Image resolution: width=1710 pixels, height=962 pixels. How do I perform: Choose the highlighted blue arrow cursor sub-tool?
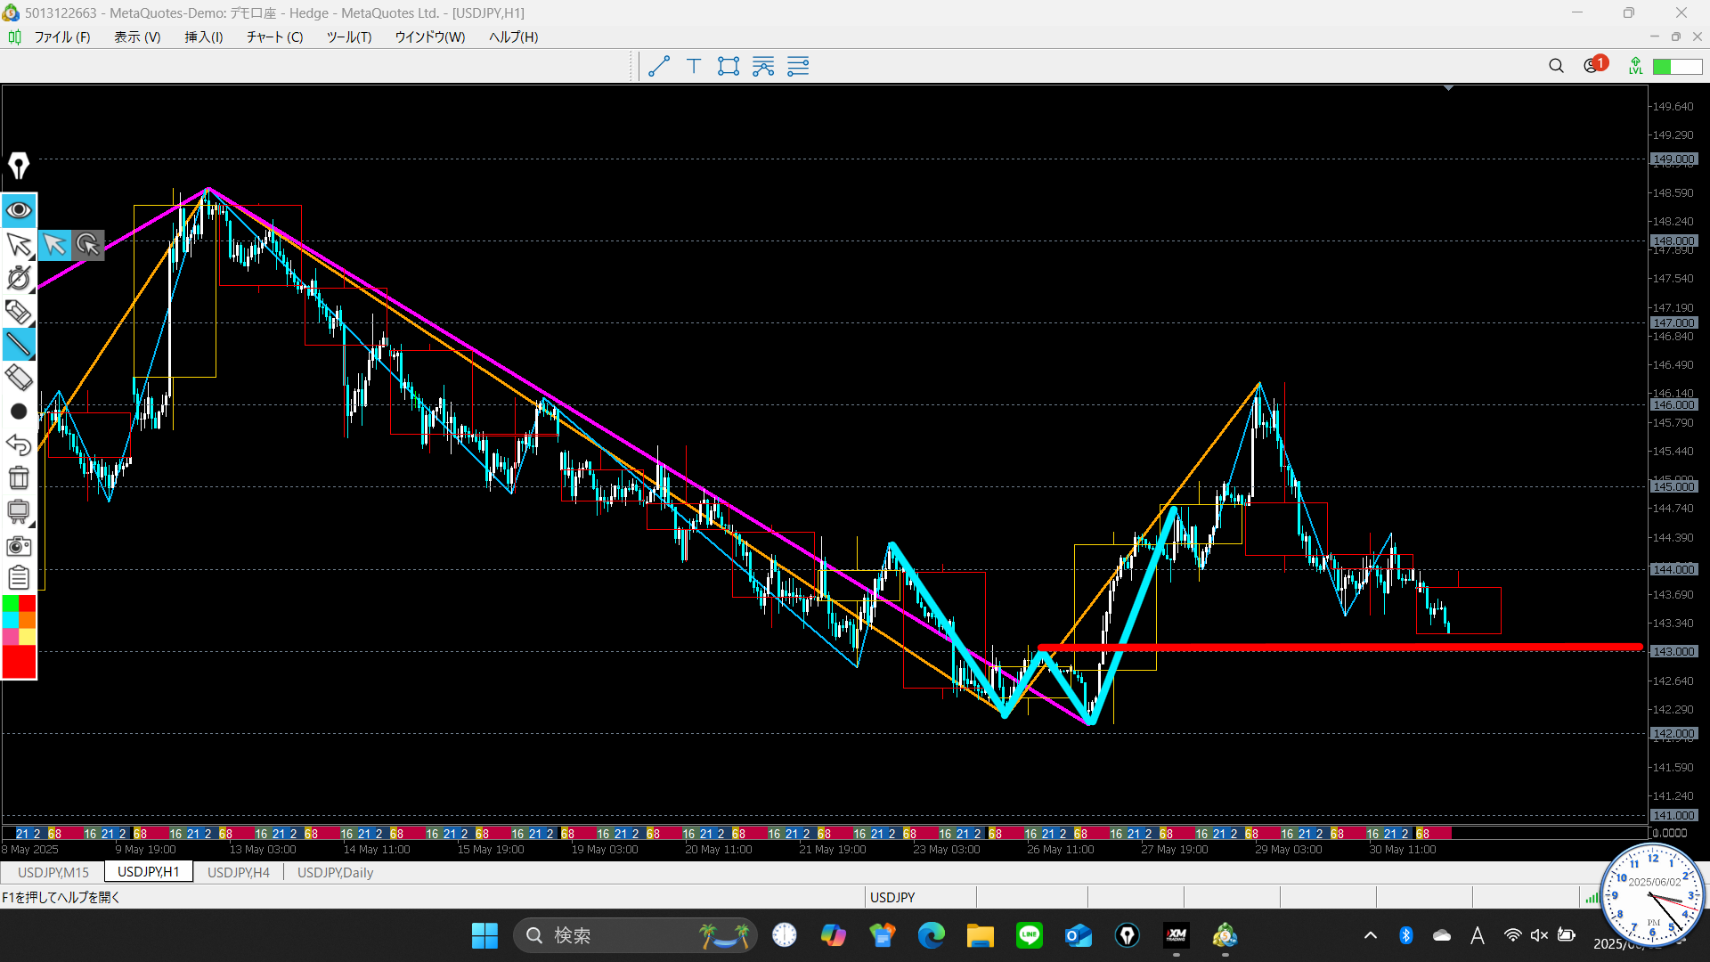click(54, 244)
